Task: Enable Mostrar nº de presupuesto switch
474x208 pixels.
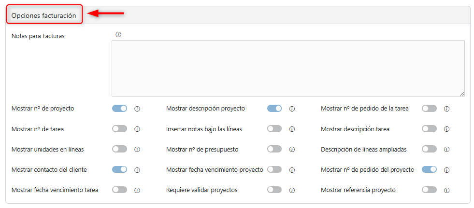Action: (x=274, y=149)
